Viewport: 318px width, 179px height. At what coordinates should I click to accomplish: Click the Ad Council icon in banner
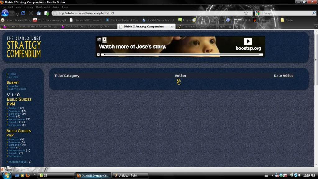point(99,40)
